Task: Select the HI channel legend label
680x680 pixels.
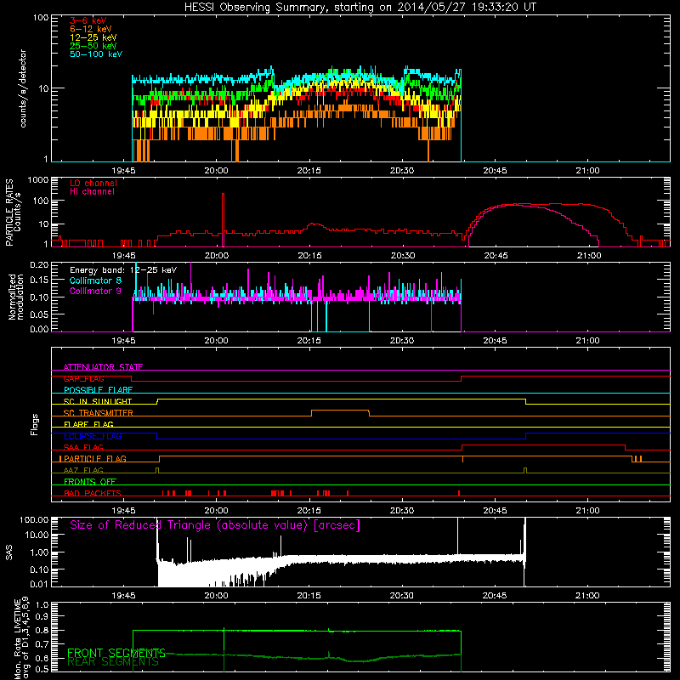Action: (x=93, y=192)
